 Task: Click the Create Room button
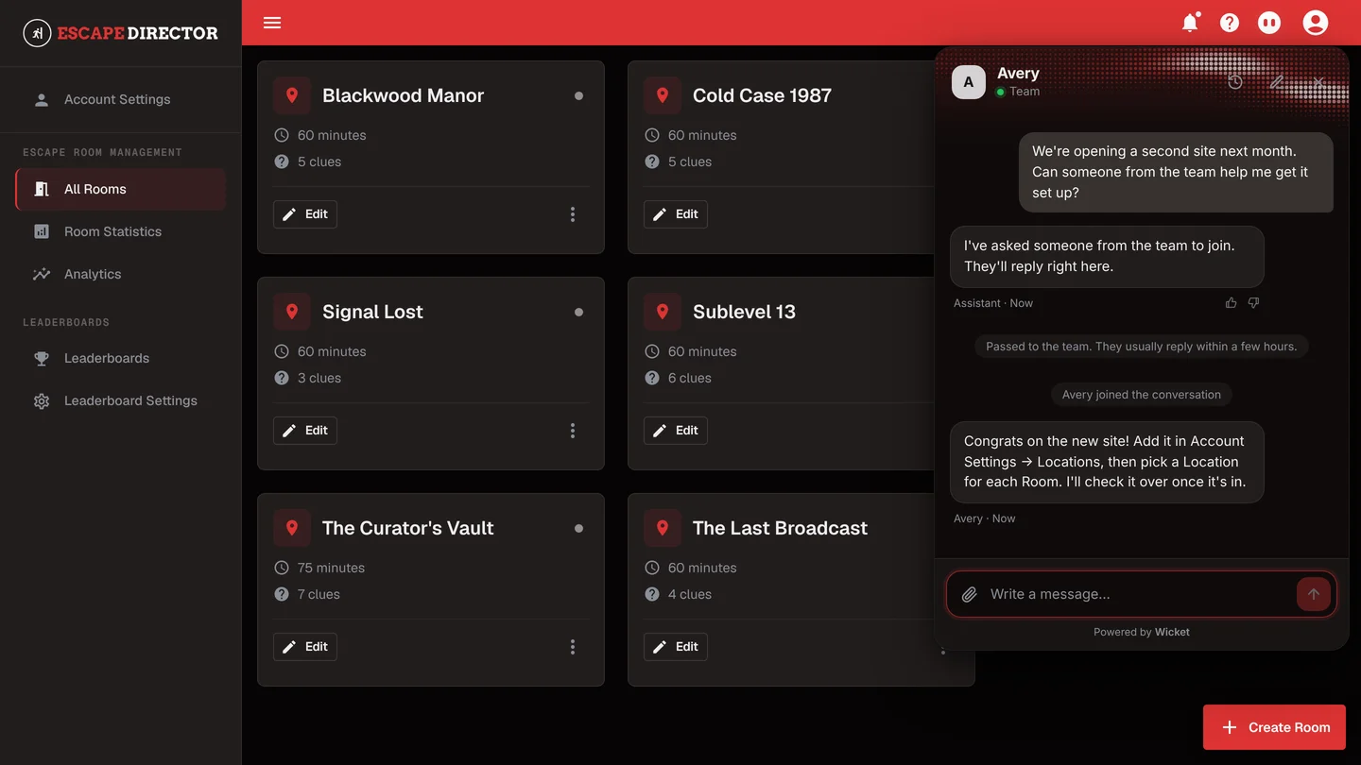pos(1274,727)
